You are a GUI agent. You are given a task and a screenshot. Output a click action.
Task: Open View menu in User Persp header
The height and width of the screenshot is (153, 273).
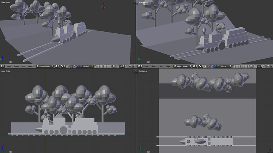point(9,66)
